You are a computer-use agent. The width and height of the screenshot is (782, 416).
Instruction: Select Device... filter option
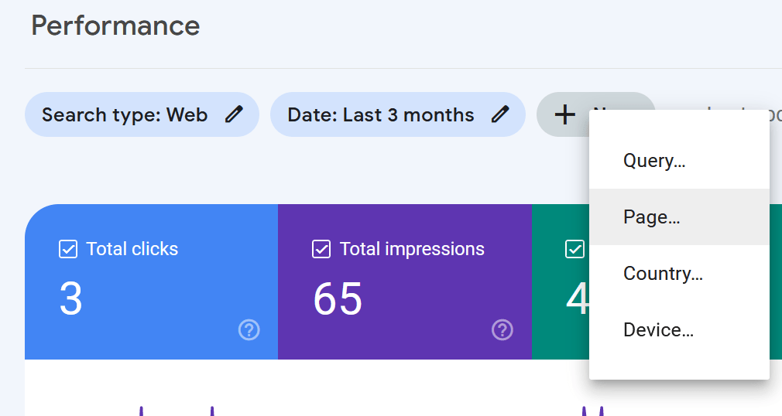coord(658,330)
